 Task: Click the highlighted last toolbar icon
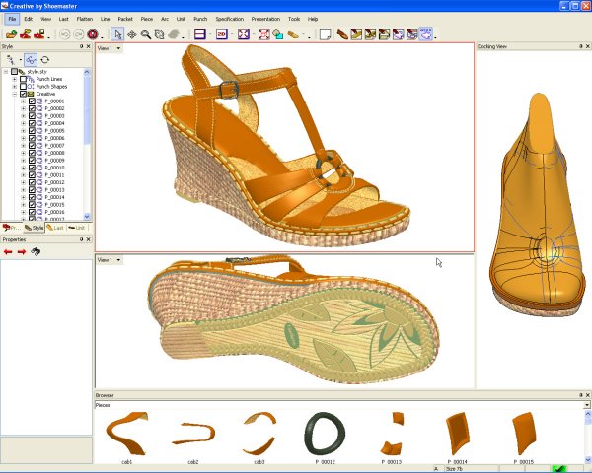(x=426, y=34)
